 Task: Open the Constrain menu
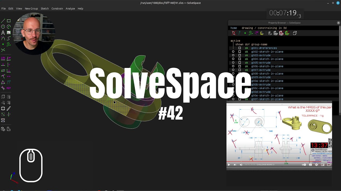(57, 8)
